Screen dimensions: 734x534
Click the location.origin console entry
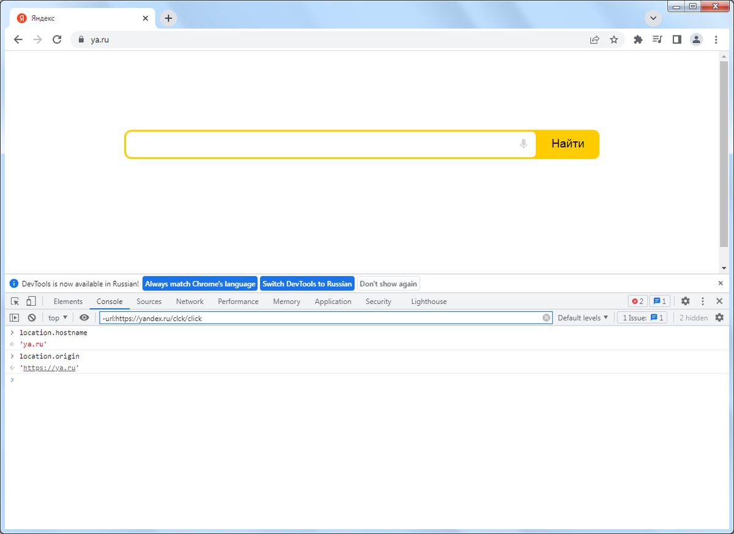[x=50, y=356]
